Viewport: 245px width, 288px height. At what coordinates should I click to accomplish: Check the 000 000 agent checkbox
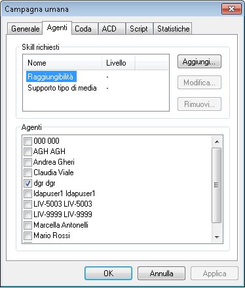click(x=28, y=141)
